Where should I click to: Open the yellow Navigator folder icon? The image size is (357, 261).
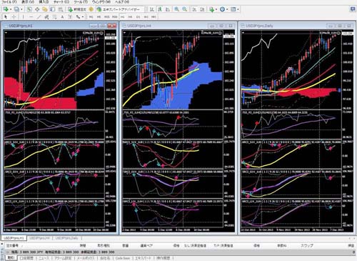(x=45, y=9)
